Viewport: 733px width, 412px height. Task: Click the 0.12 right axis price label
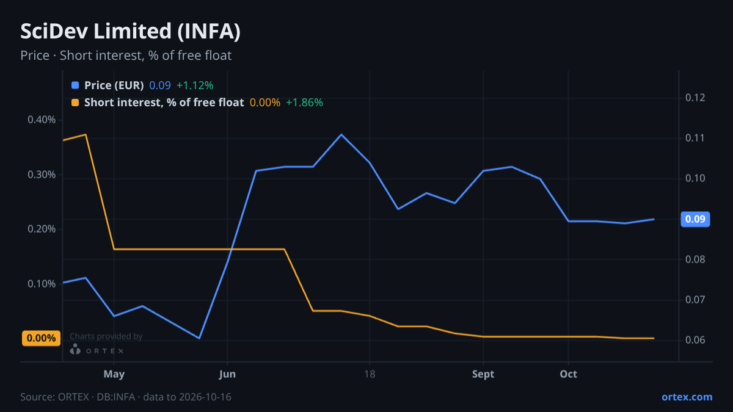click(696, 98)
